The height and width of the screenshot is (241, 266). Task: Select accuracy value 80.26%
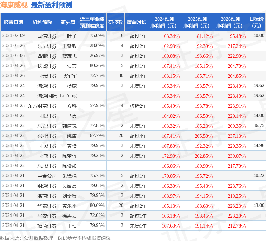97,66
